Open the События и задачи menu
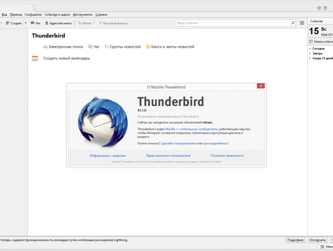The image size is (333, 251). [57, 15]
